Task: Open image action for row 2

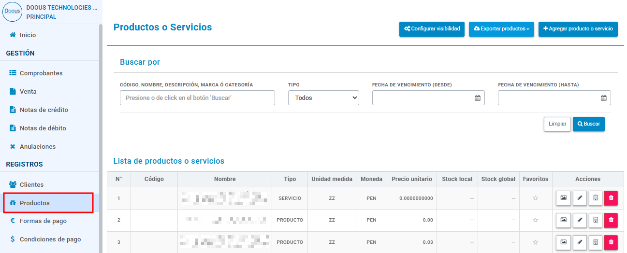Action: pos(563,220)
